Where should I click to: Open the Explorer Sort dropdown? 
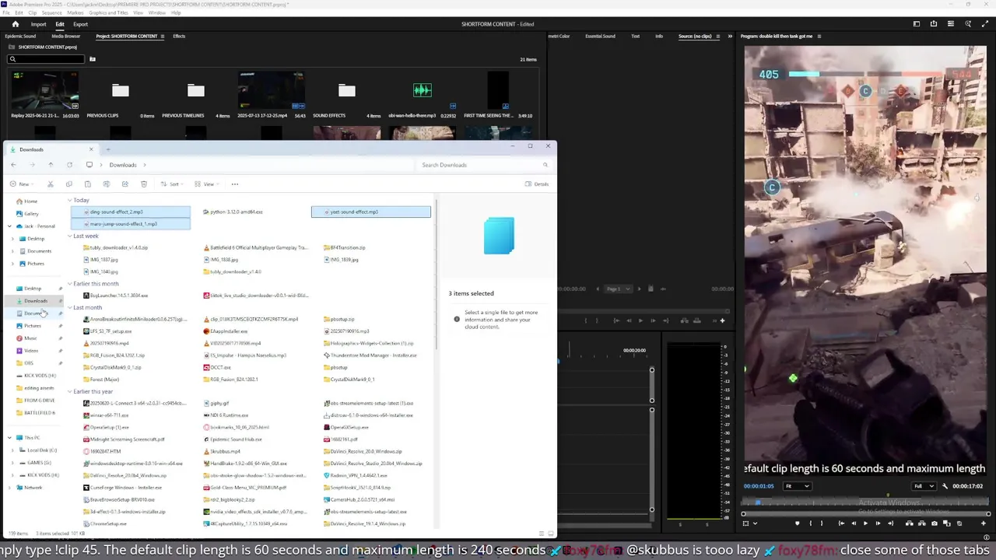click(x=174, y=184)
